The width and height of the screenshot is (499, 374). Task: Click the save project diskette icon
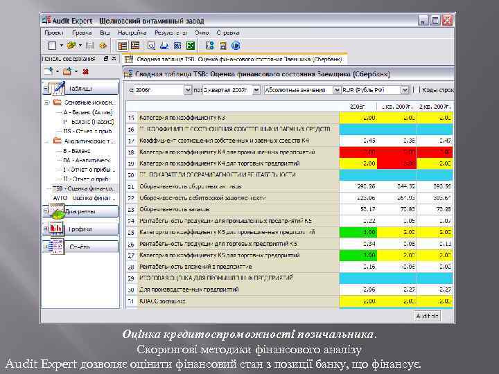90,46
